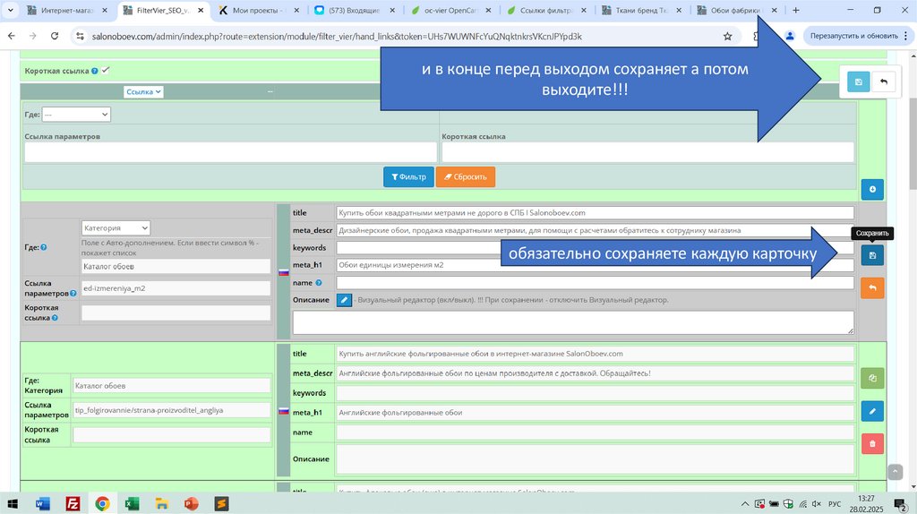Click the blue Фильтр button
The image size is (917, 514).
point(408,176)
